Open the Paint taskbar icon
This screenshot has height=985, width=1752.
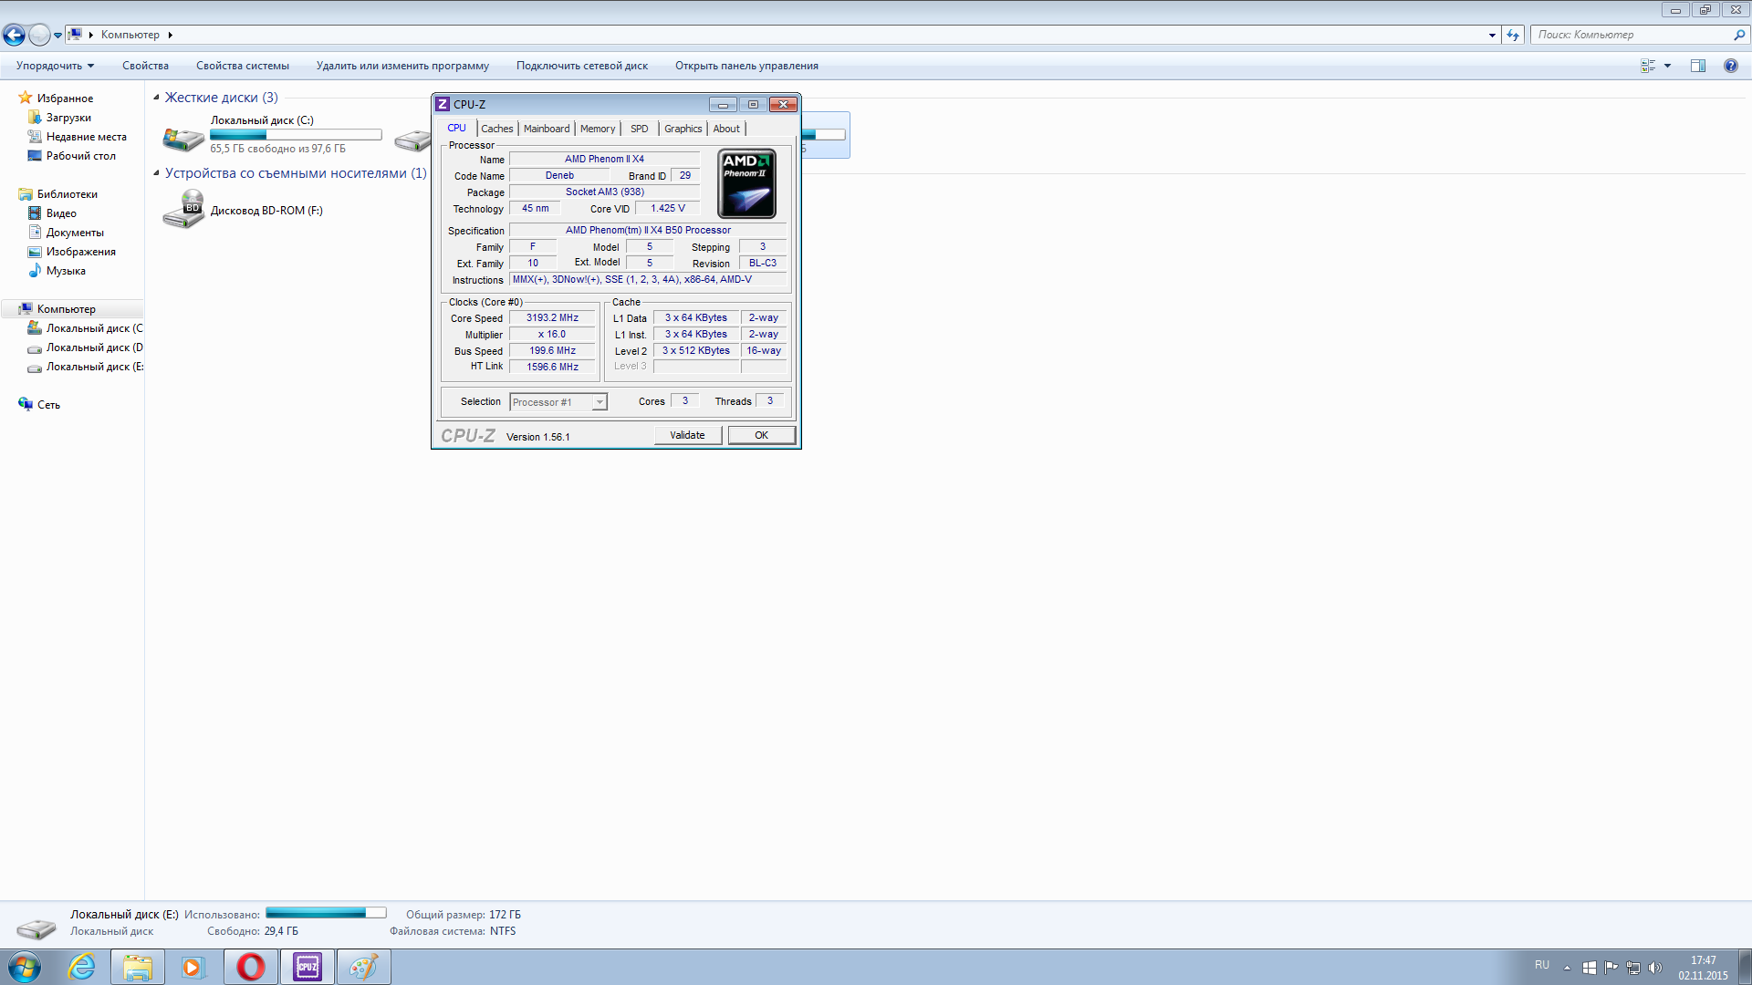point(363,967)
